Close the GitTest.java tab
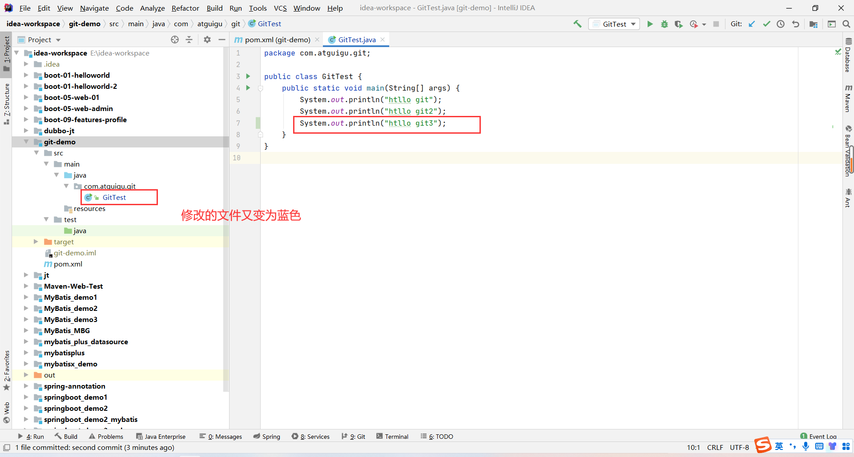The height and width of the screenshot is (457, 854). coord(383,40)
